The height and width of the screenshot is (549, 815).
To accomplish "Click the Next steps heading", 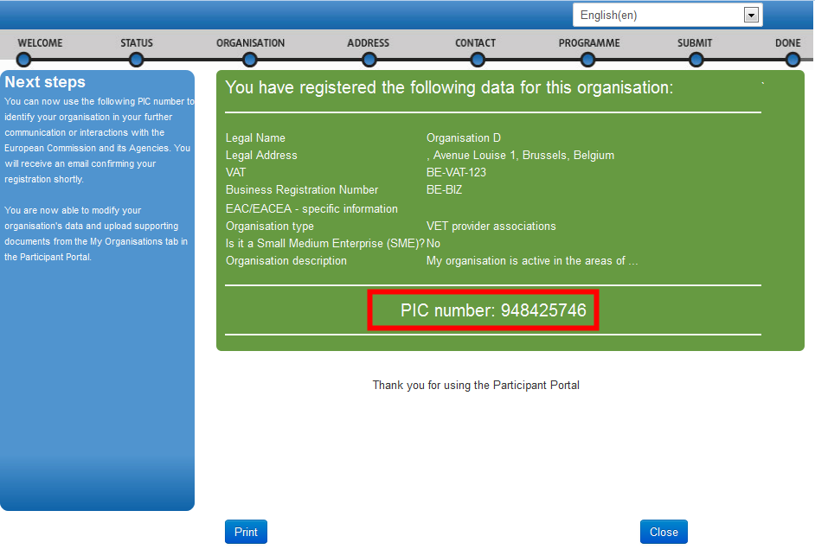I will click(x=45, y=82).
